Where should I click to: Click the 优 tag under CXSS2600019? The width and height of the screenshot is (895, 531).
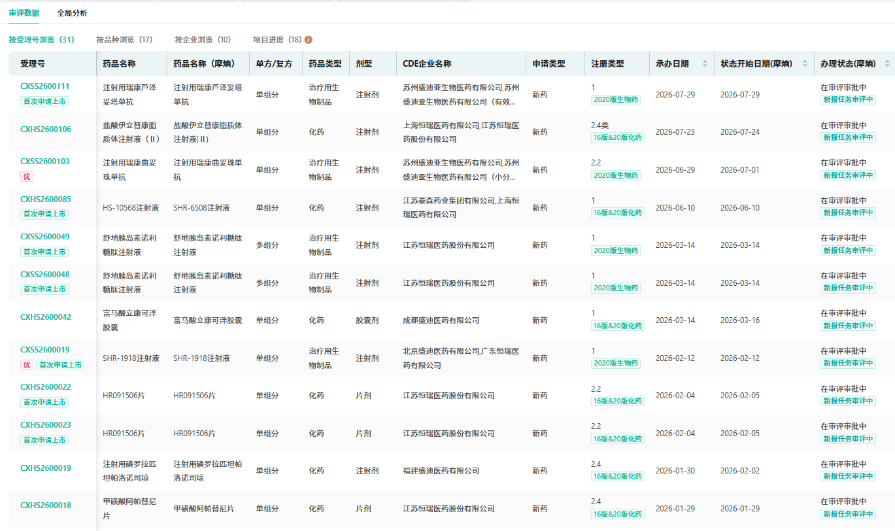(x=27, y=365)
